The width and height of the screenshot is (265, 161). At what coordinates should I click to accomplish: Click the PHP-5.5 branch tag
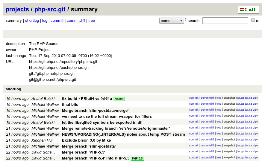pyautogui.click(x=137, y=159)
